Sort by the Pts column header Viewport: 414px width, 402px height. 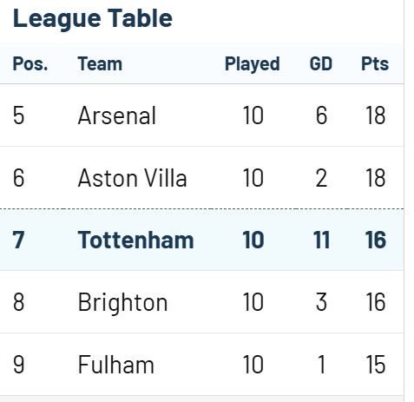click(375, 63)
